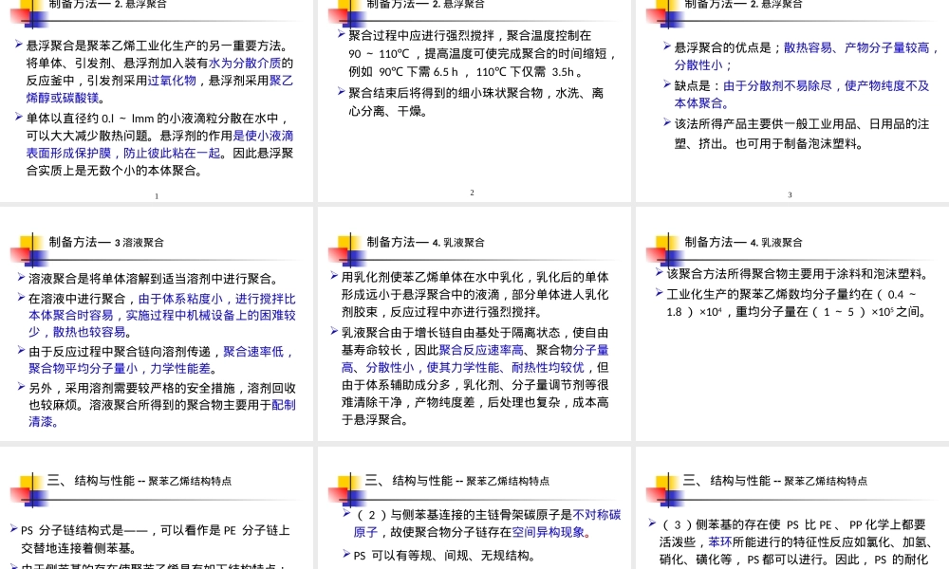Click page number 3 under the third slide
This screenshot has width=949, height=569.
[790, 194]
